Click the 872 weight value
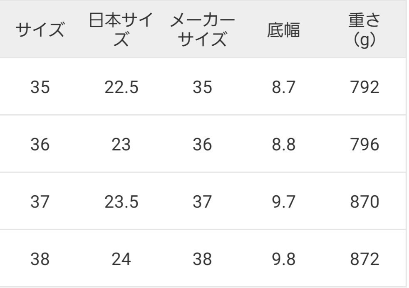Viewport: 409px width, 288px height. click(x=364, y=259)
